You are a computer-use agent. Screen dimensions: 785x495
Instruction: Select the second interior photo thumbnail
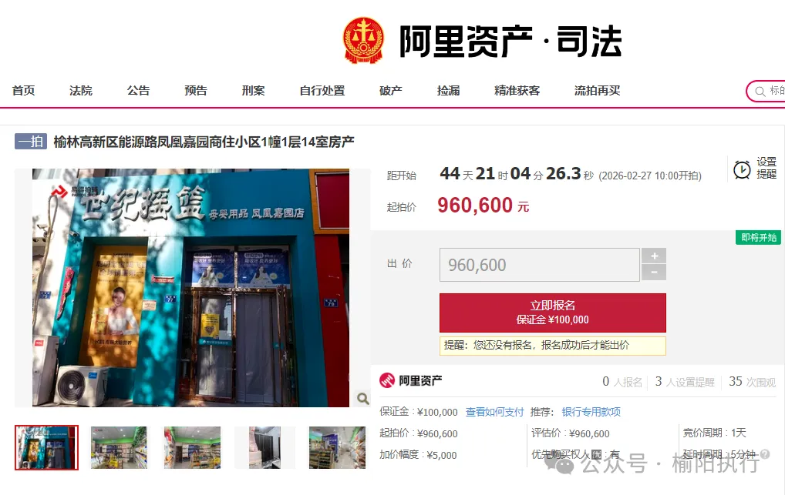click(x=120, y=447)
